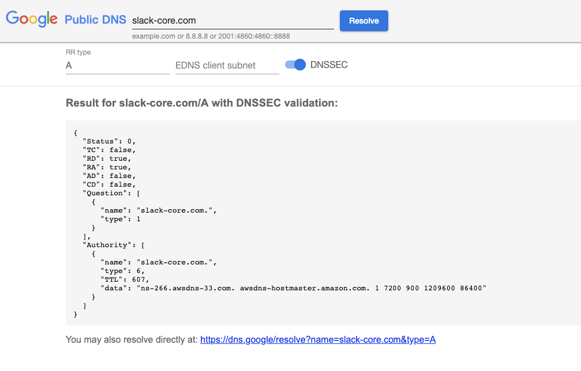Screen dimensions: 581x371
Task: Open the dns.google/resolve direct link
Action: click(318, 339)
